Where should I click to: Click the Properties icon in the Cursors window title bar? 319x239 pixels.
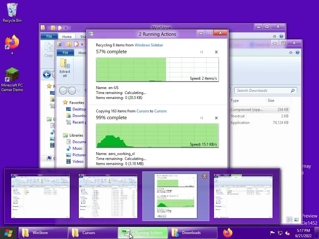click(76, 44)
